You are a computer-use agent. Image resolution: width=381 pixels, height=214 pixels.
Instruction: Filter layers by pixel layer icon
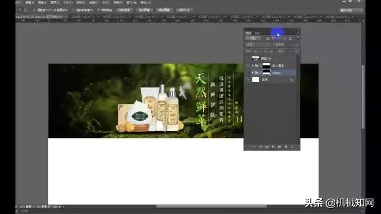tap(267, 38)
